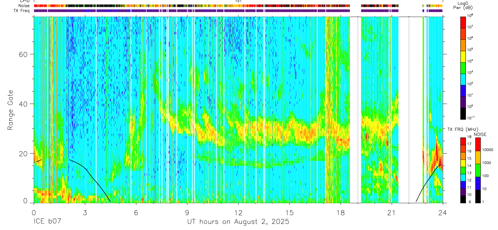498x230 pixels.
Task: Click the '10000' label on the NOISE legend
Action: (487, 150)
